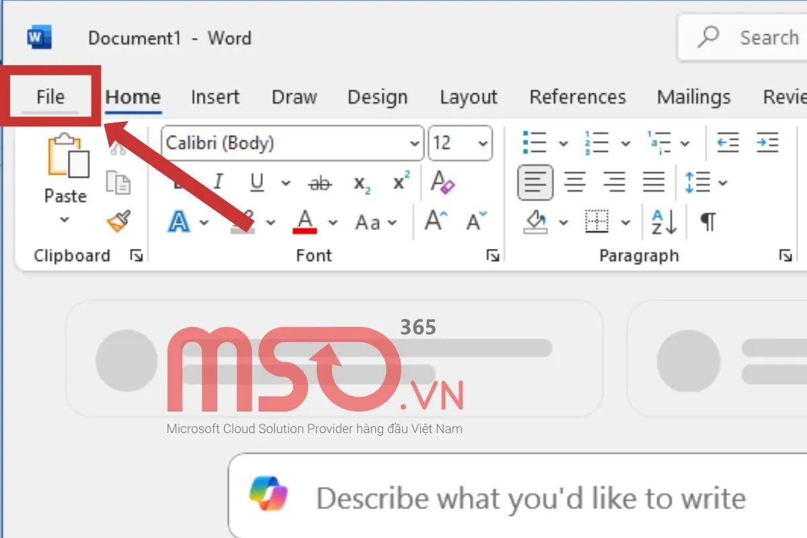Decrease font size with smaller A
The width and height of the screenshot is (807, 538).
(476, 221)
